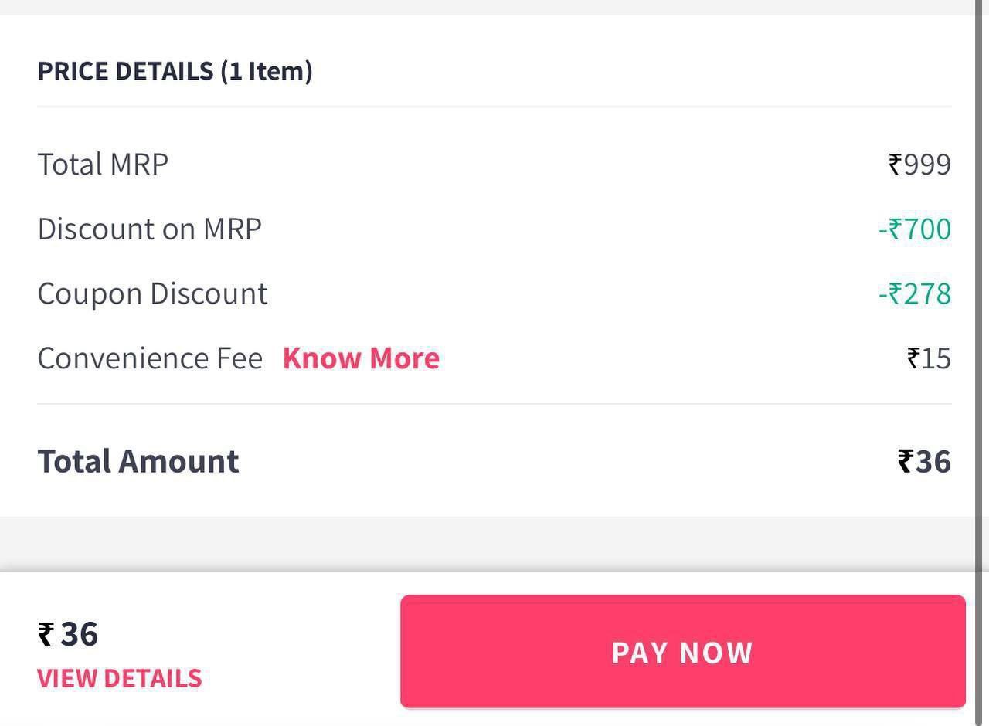Select the Total MRP label
The height and width of the screenshot is (726, 989).
[x=103, y=164]
